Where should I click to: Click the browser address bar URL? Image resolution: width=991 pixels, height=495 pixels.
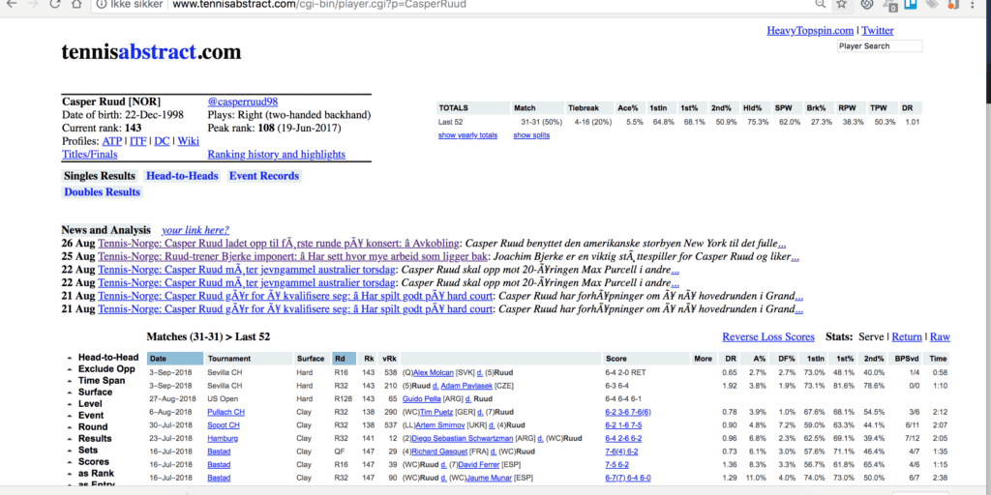pyautogui.click(x=319, y=5)
